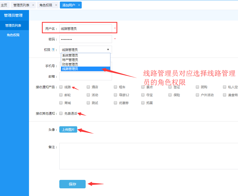The image size is (238, 196).
Task: Select the 签证 checkbox
Action: (170, 87)
